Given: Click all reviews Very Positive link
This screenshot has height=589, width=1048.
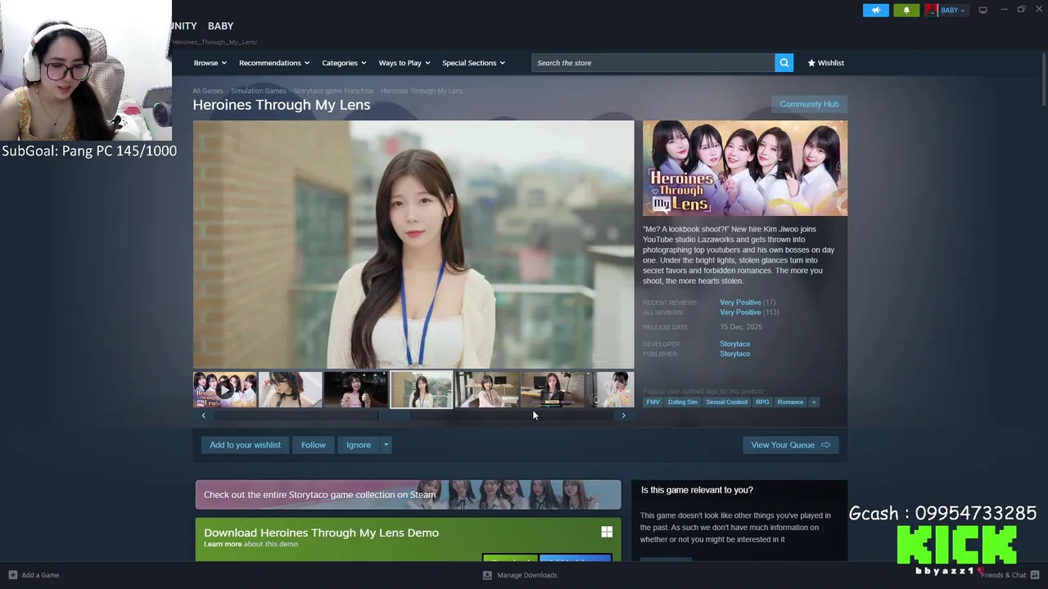Looking at the screenshot, I should (x=740, y=312).
